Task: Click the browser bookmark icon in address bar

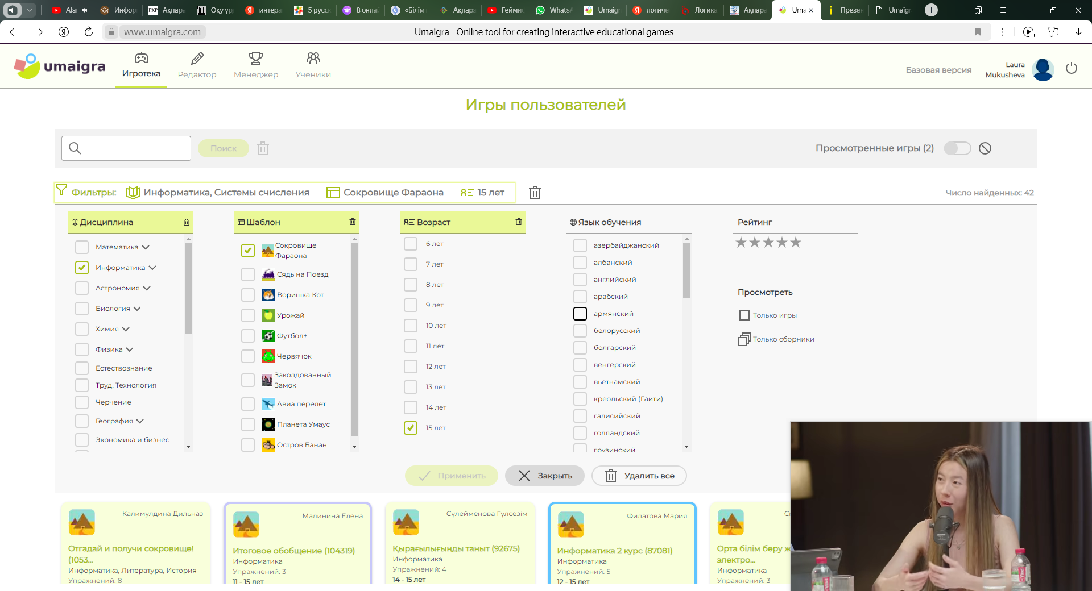Action: coord(978,32)
